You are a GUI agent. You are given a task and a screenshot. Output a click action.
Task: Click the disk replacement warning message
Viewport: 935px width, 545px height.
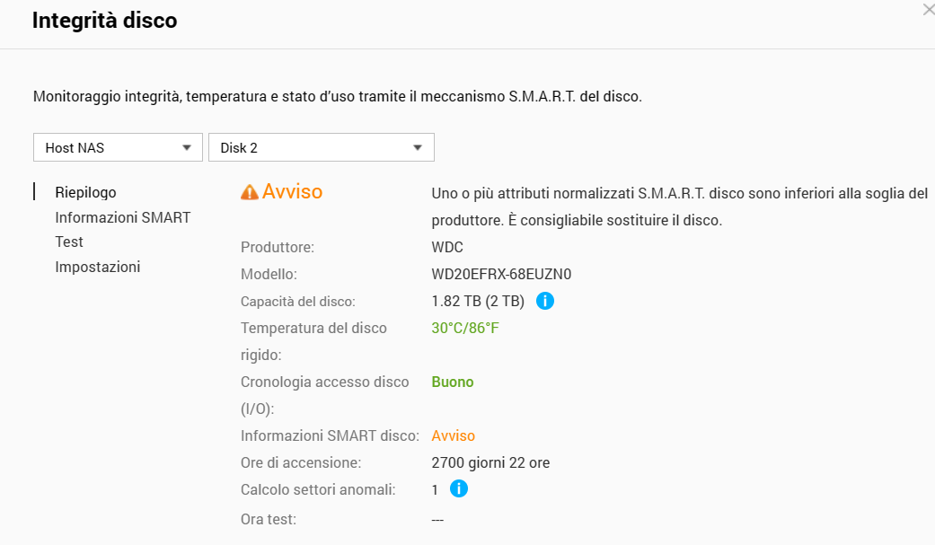[x=679, y=207]
